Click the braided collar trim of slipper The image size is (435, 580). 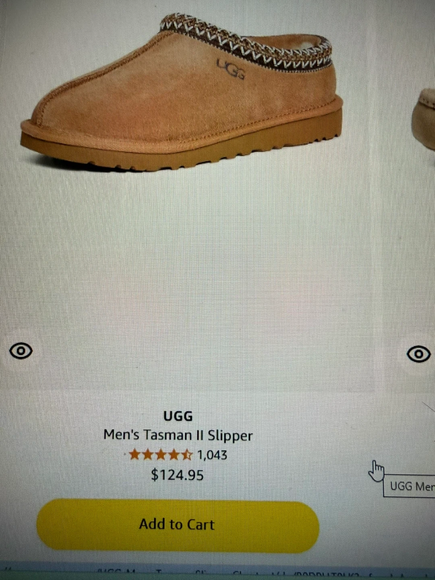pyautogui.click(x=246, y=42)
